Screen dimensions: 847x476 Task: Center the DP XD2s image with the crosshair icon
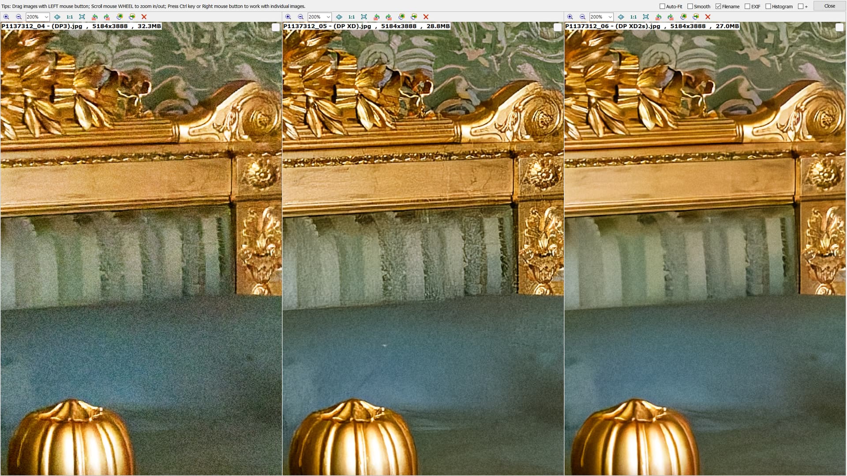(621, 17)
